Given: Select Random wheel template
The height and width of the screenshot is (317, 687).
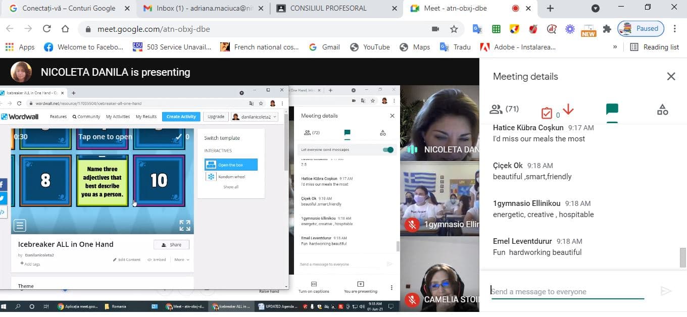Looking at the screenshot, I should pos(231,177).
